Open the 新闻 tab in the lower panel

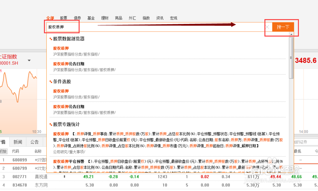(x=17, y=142)
